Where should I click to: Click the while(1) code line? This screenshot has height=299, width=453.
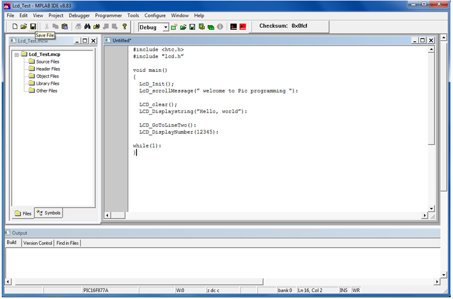pyautogui.click(x=147, y=146)
